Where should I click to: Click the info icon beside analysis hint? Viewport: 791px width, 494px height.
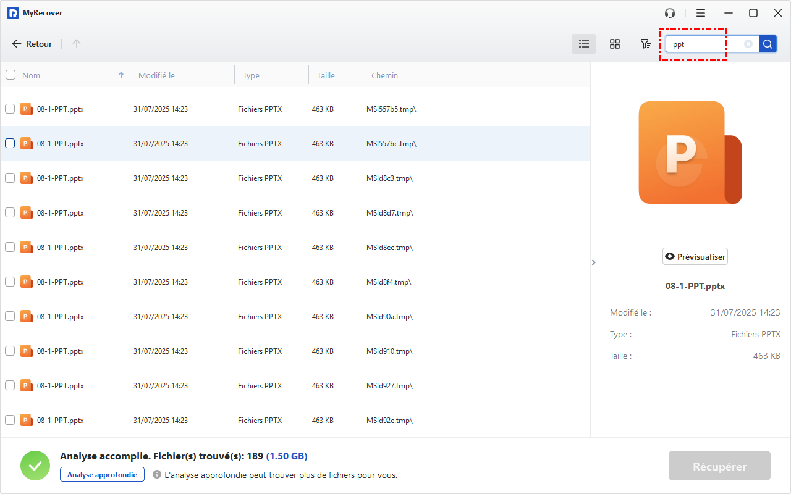pyautogui.click(x=157, y=475)
